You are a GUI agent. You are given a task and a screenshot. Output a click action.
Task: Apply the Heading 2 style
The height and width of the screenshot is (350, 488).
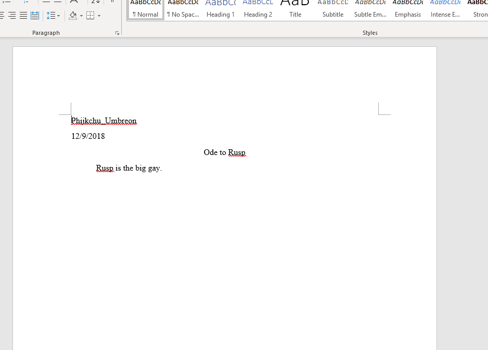[x=258, y=10]
